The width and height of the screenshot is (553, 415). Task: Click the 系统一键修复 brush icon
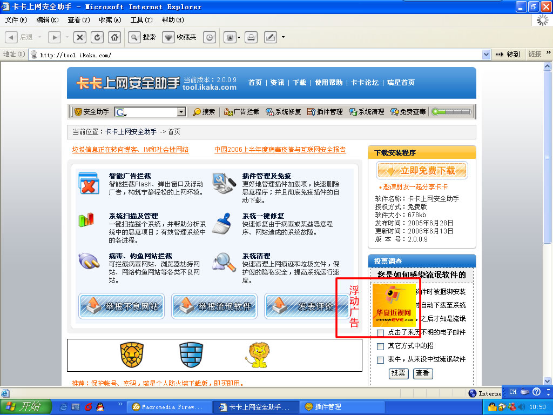222,223
